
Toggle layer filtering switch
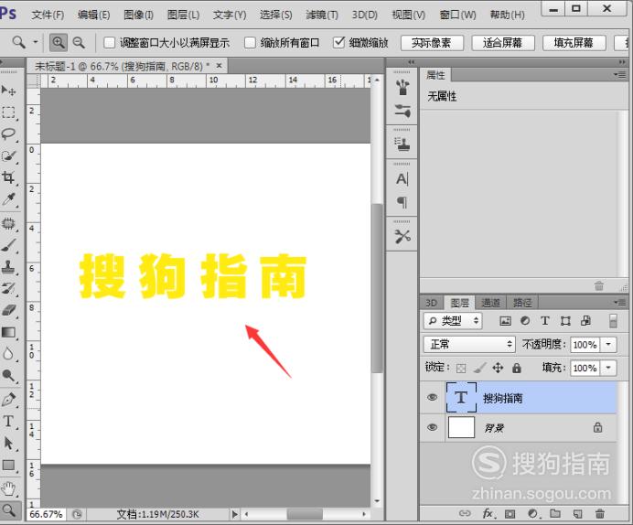(x=613, y=321)
